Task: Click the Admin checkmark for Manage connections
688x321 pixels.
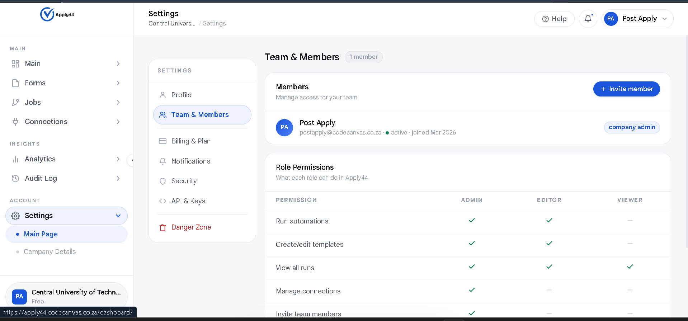Action: click(x=472, y=290)
